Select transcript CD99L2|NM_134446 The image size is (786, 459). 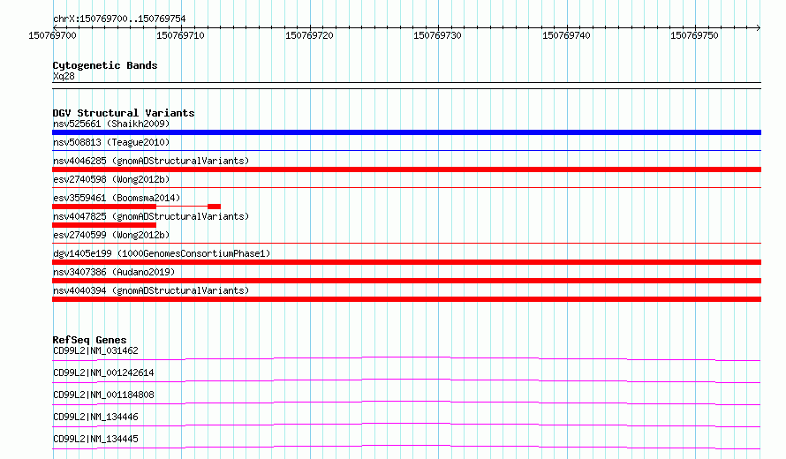coord(95,417)
